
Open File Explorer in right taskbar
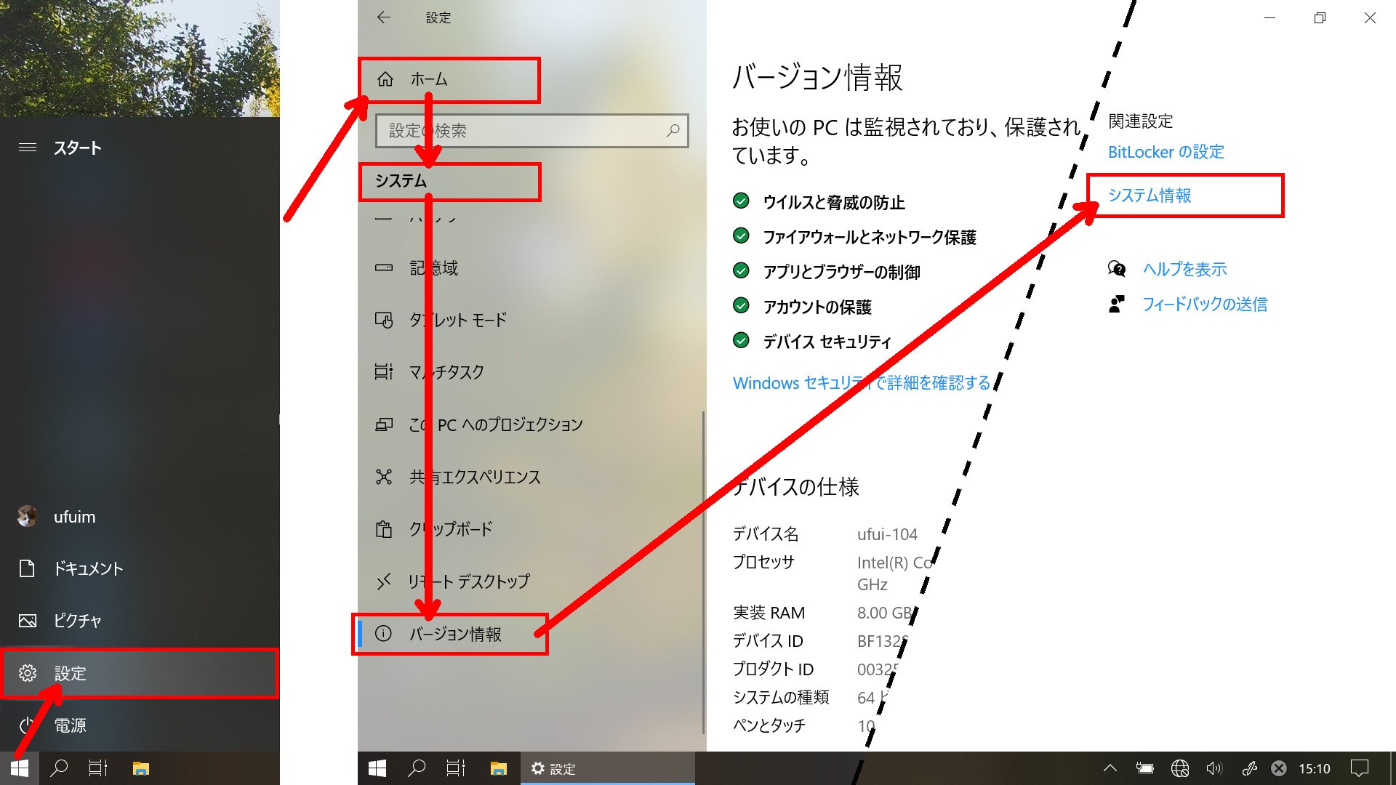point(498,768)
